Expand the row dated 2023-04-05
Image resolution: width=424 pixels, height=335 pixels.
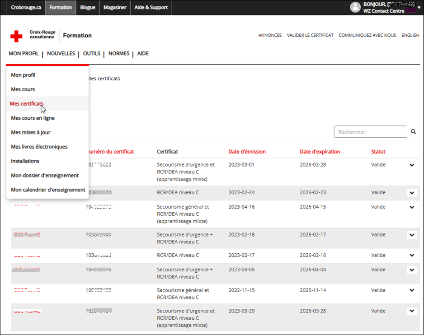tap(412, 270)
